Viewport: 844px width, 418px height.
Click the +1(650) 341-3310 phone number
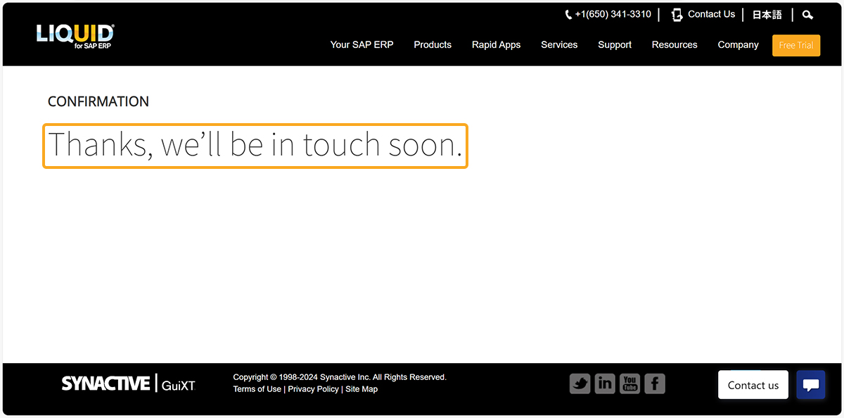tap(613, 14)
